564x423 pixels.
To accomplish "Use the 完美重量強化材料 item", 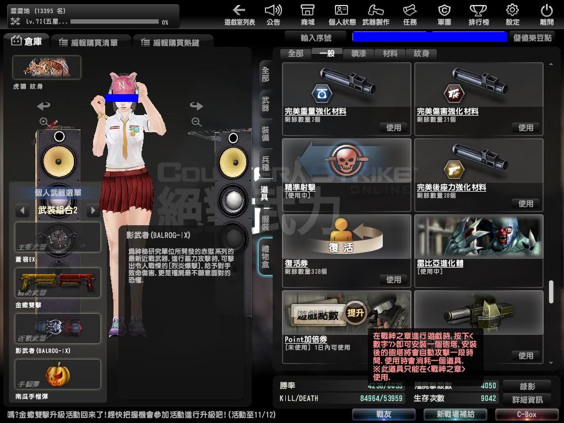I will (393, 128).
